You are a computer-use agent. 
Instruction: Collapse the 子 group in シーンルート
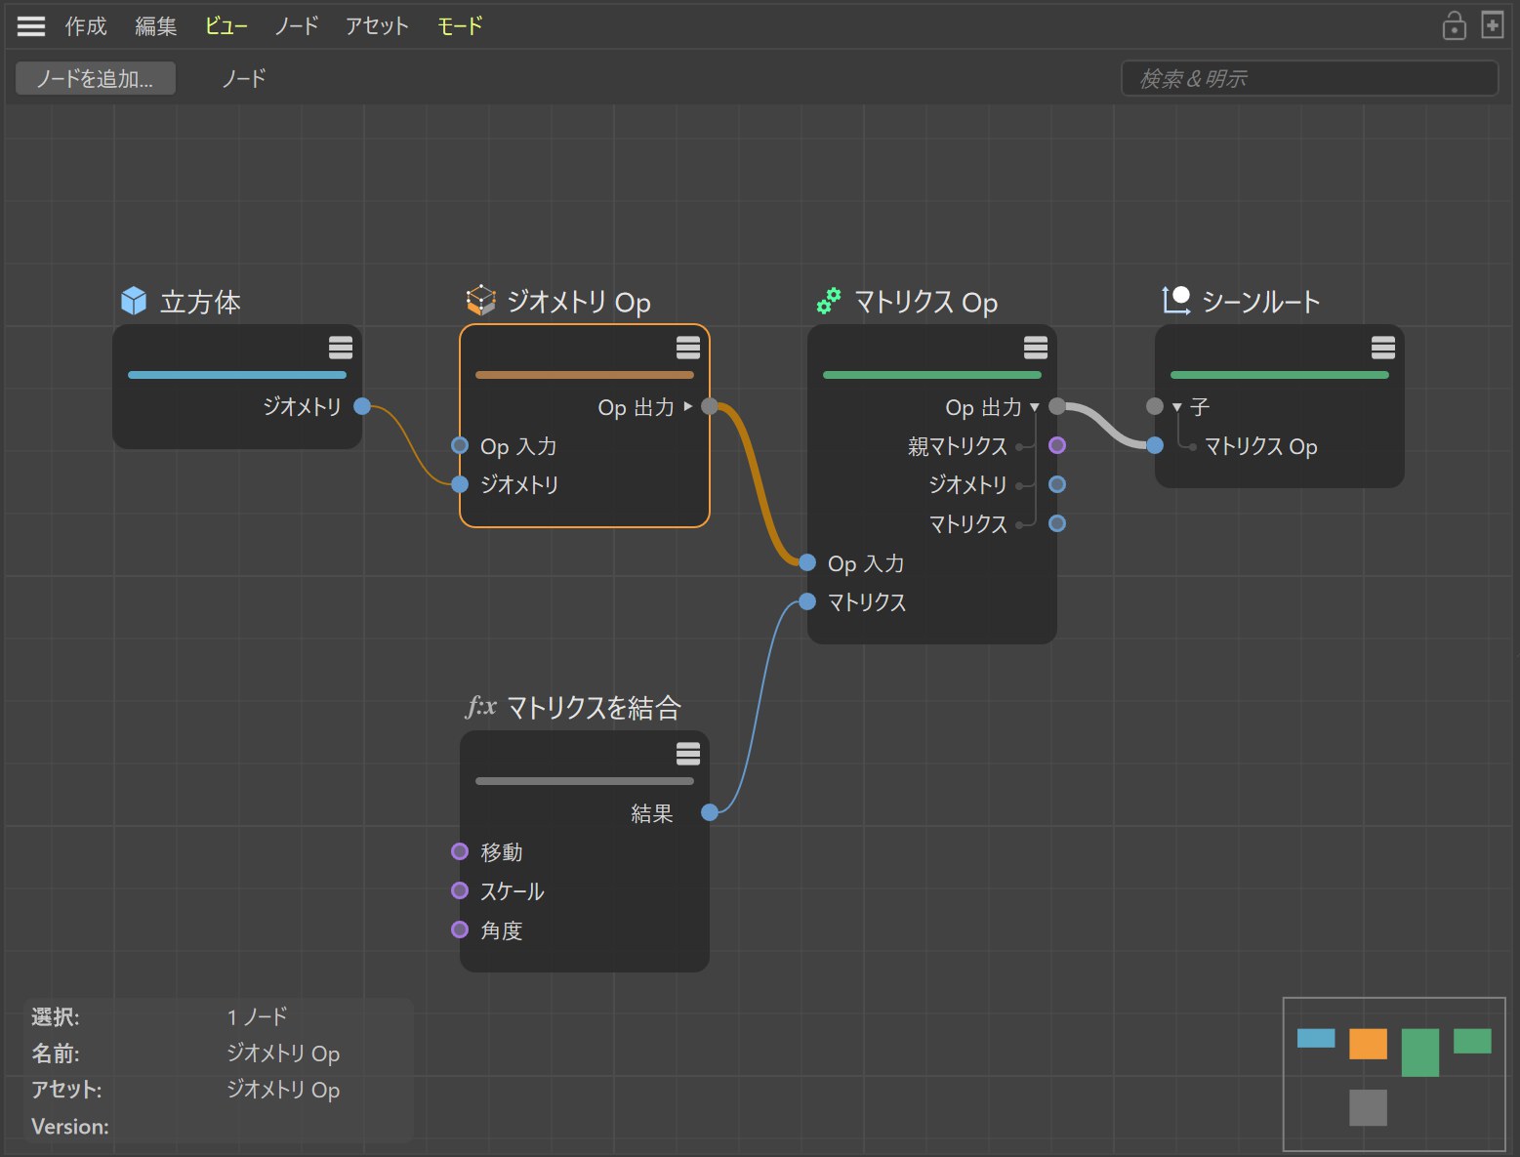pos(1176,407)
